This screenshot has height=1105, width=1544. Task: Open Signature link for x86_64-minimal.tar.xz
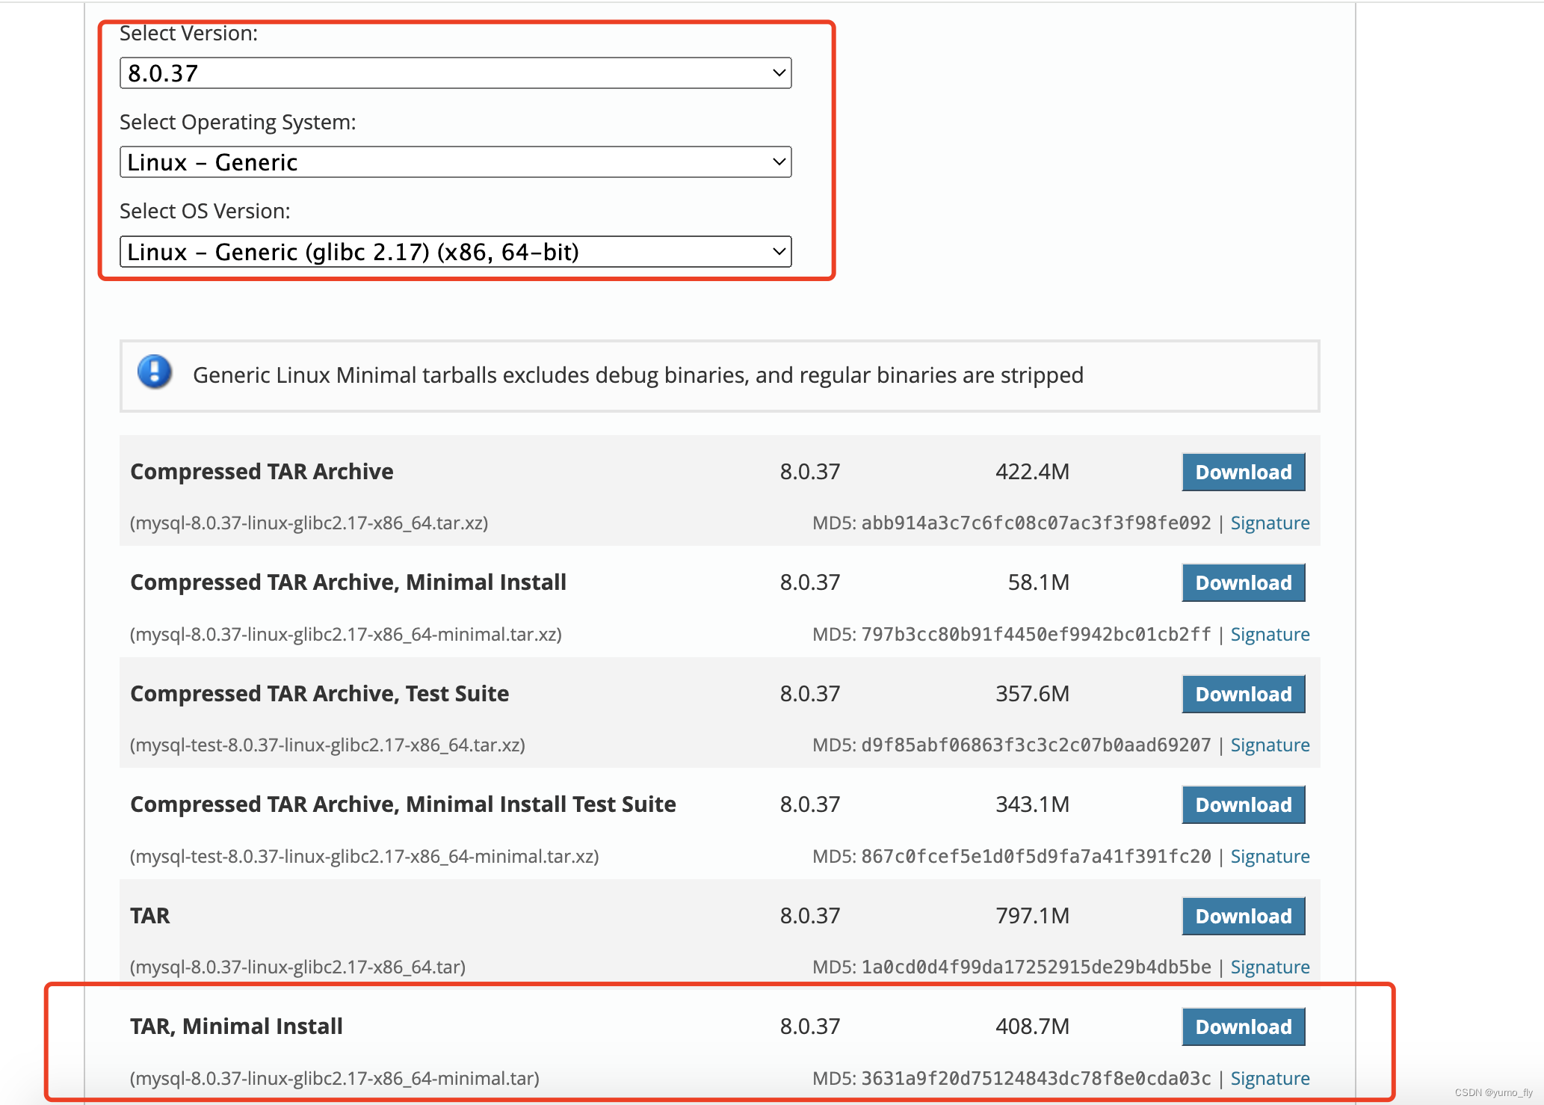point(1270,634)
